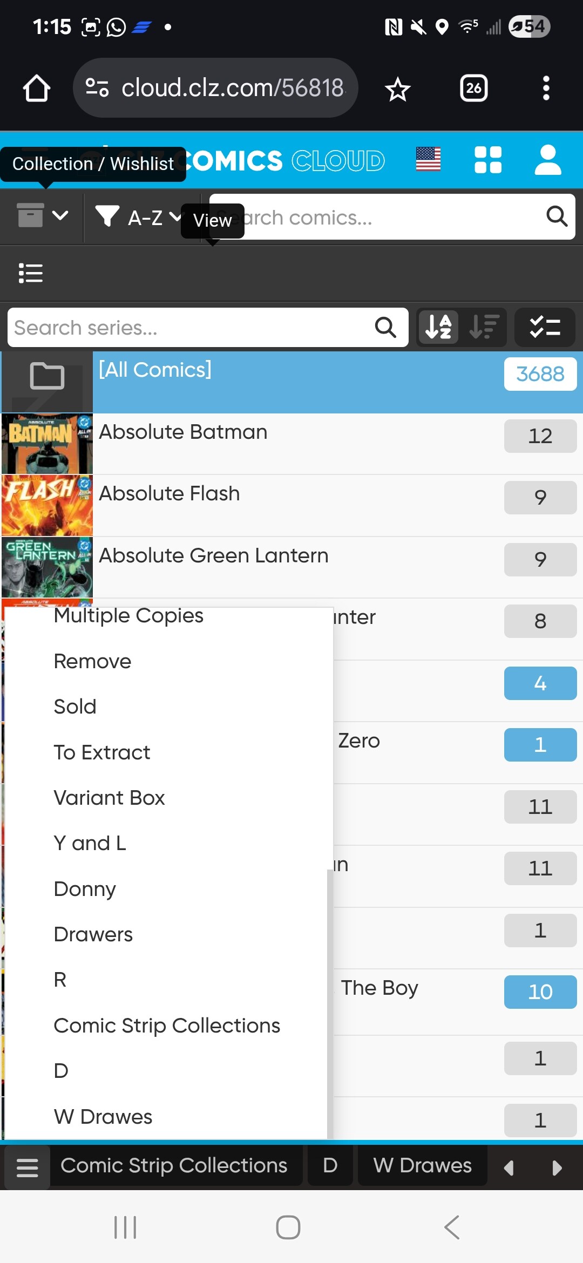Bookmark page with the star icon
This screenshot has height=1263, width=583.
[x=398, y=89]
